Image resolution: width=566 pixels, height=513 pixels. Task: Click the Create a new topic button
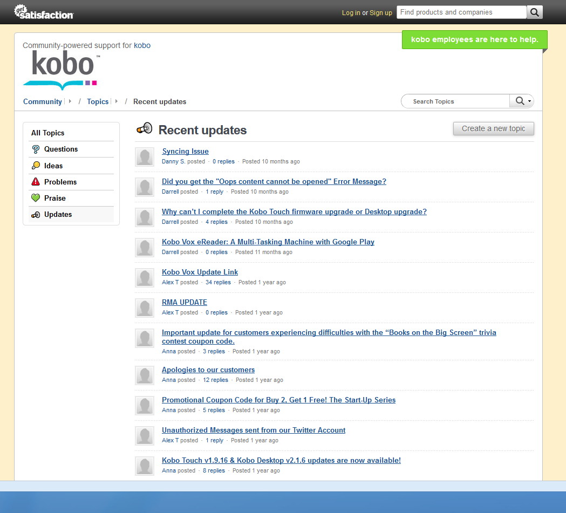click(493, 128)
